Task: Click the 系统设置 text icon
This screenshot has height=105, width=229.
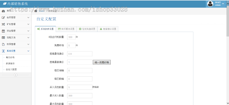Action: pyautogui.click(x=3, y=51)
